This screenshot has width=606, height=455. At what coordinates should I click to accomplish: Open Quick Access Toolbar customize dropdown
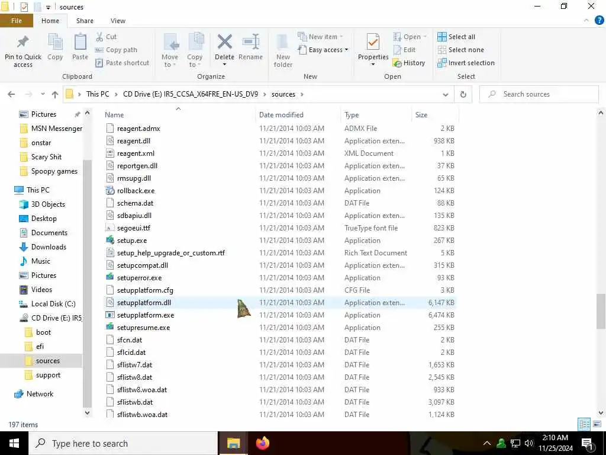49,7
